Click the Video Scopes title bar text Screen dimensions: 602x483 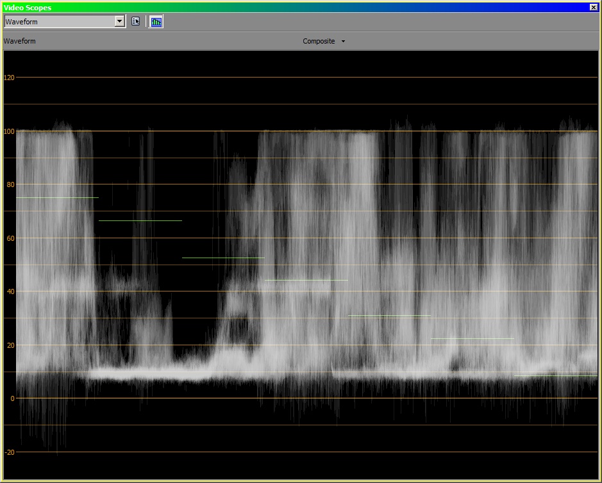pyautogui.click(x=28, y=7)
